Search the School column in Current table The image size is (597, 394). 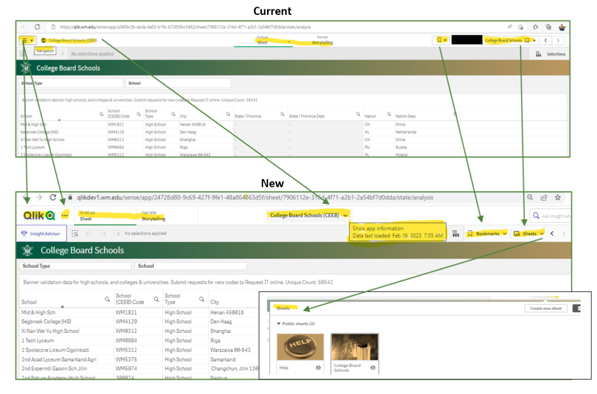(102, 114)
